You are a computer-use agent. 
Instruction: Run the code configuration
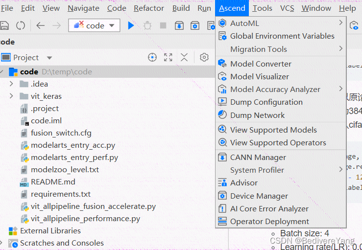click(x=131, y=25)
